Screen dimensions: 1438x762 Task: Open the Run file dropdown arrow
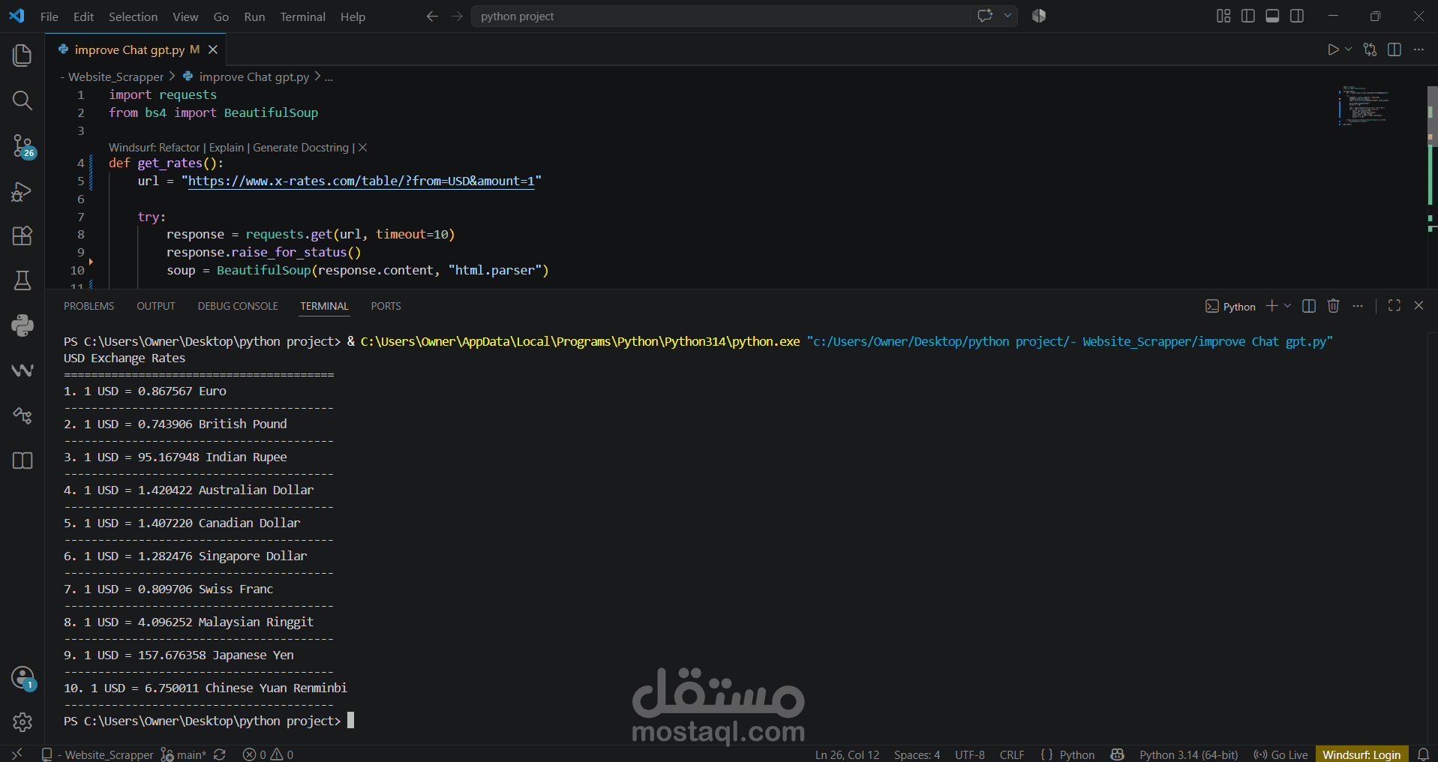click(x=1348, y=49)
